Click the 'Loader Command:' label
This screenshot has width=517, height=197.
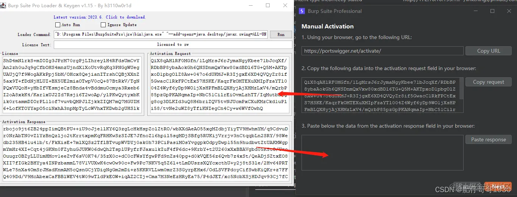34,35
